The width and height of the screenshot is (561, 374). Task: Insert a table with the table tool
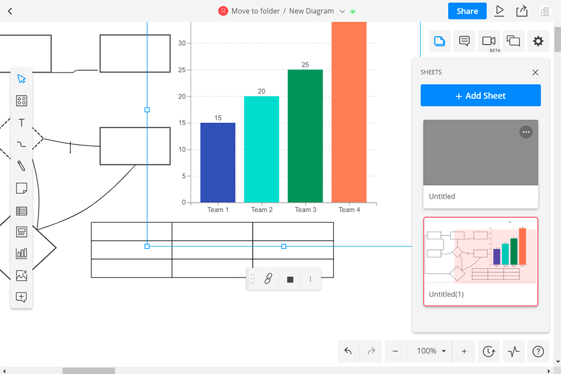tap(21, 210)
